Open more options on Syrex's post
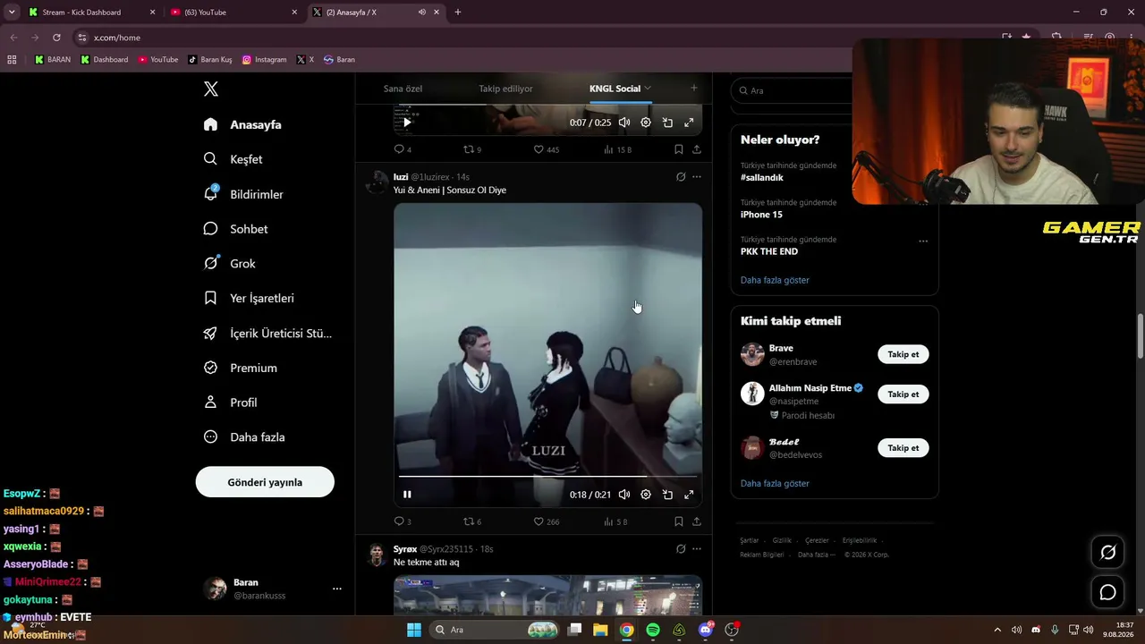Screen dimensions: 1145x644 pyautogui.click(x=697, y=549)
